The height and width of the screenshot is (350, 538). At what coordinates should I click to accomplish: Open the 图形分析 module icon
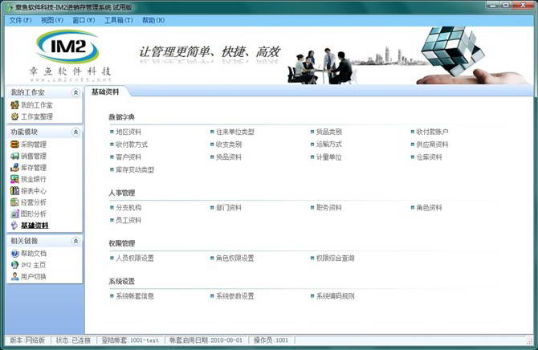(14, 214)
